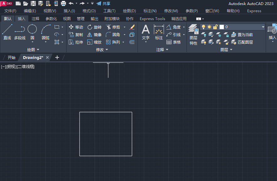Open the 文件(F) menu
This screenshot has width=277, height=181.
tap(10, 11)
